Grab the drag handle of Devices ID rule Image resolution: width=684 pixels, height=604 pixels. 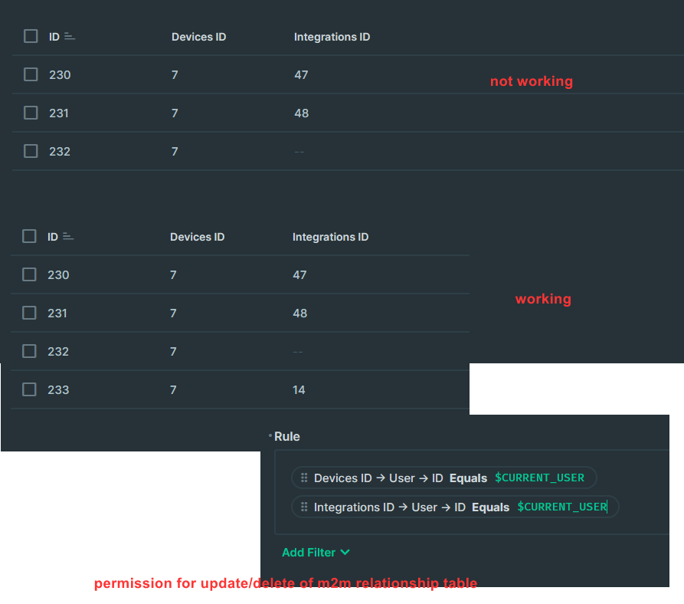pos(304,478)
